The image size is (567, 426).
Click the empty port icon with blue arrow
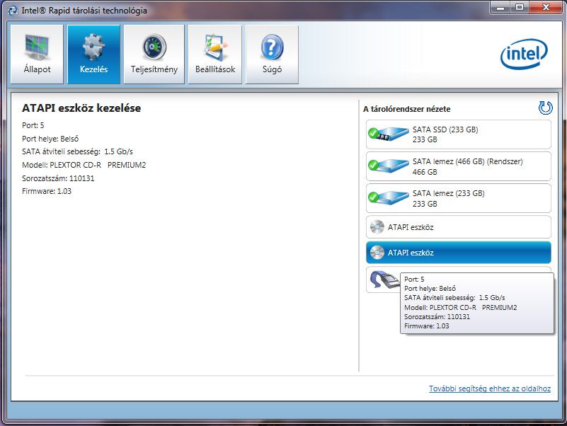384,280
